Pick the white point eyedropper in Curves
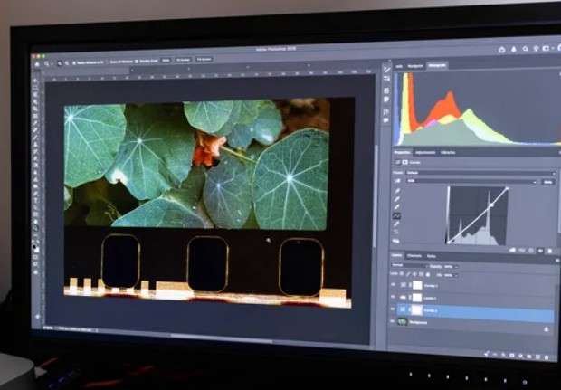Viewport: 561px width, 390px height. 397,207
